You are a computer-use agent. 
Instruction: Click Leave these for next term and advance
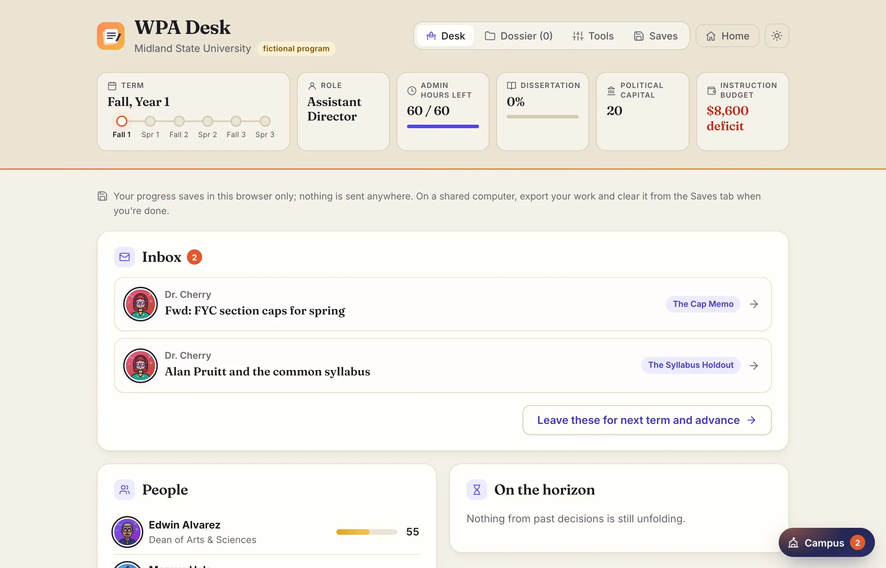click(x=647, y=420)
